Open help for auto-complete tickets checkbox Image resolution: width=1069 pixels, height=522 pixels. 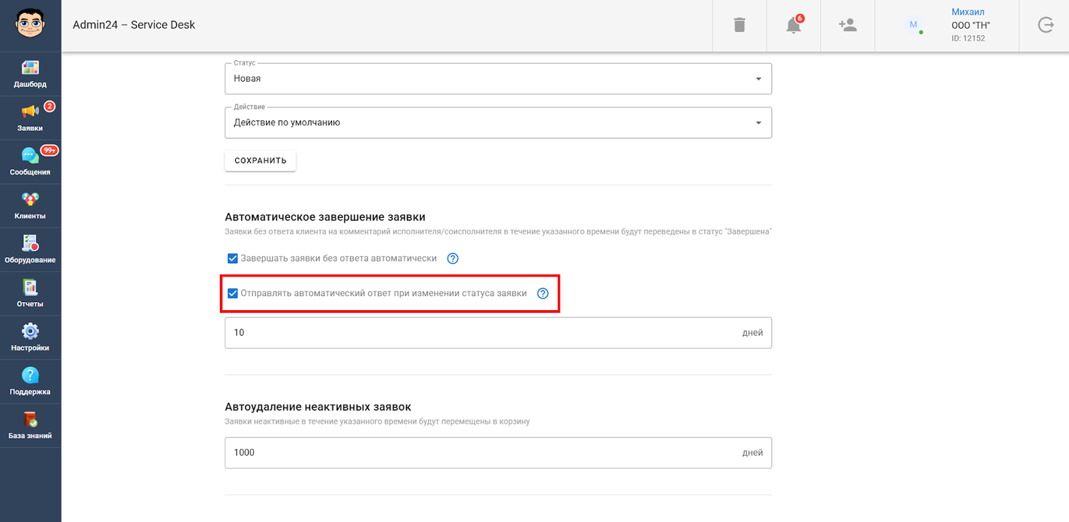[453, 259]
